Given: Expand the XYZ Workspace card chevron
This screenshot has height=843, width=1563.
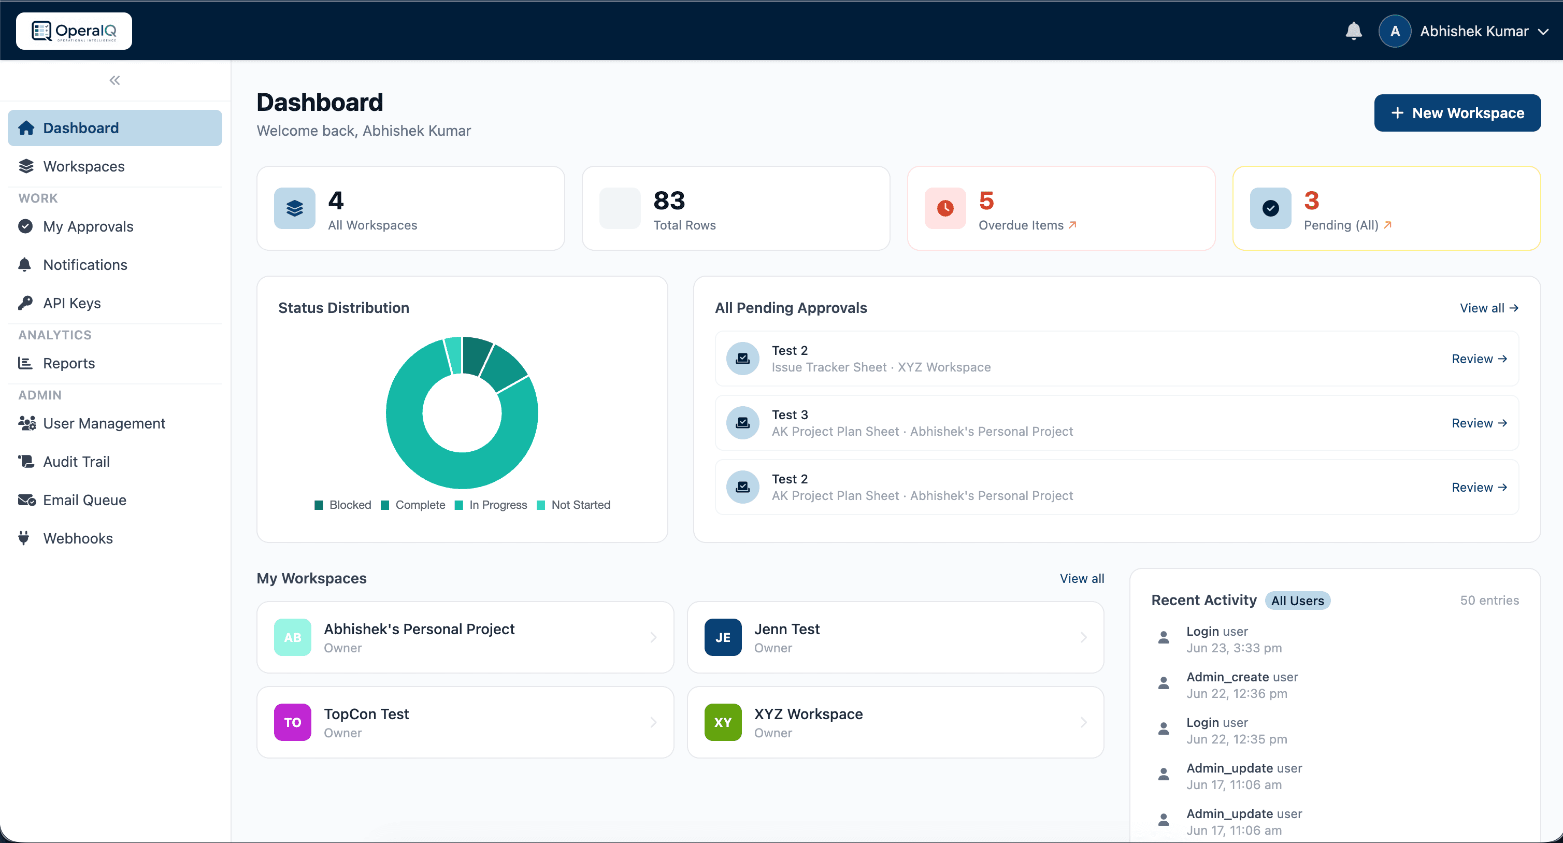Looking at the screenshot, I should click(1084, 722).
